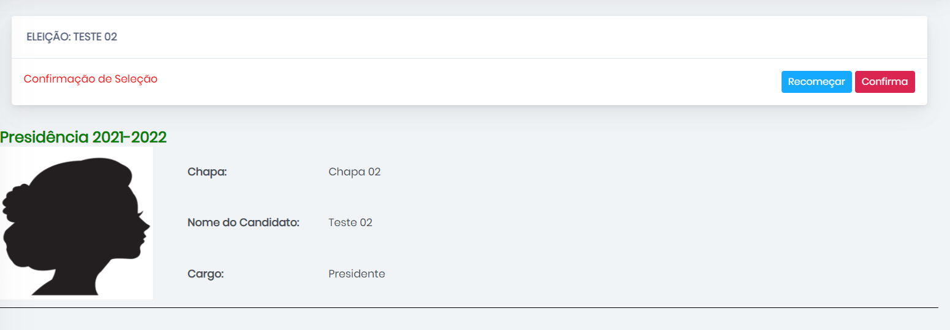Image resolution: width=950 pixels, height=330 pixels.
Task: Click TESTE 02 in the election title
Action: pos(95,37)
